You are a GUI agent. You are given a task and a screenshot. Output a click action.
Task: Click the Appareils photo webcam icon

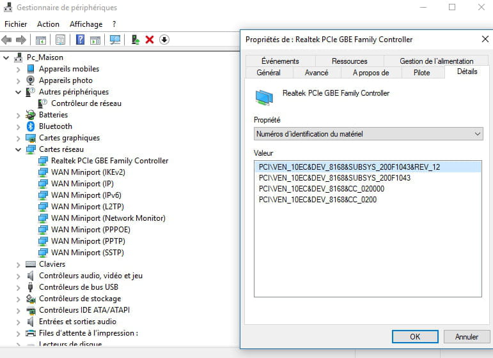pyautogui.click(x=31, y=80)
